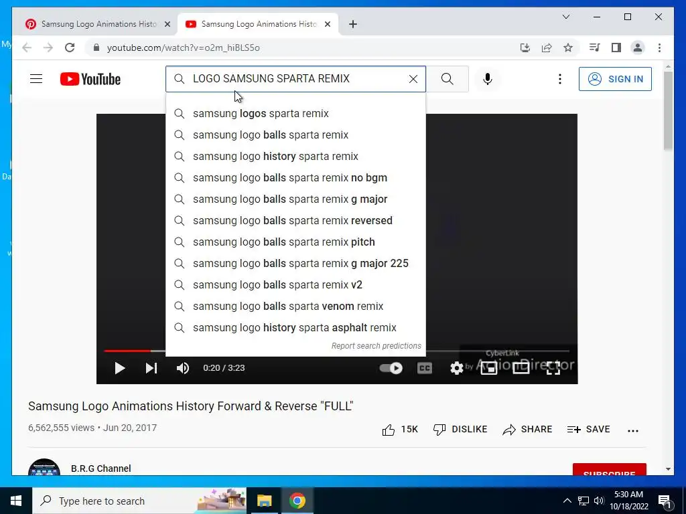Open Chrome media controls icon
The image size is (686, 514).
click(x=595, y=48)
